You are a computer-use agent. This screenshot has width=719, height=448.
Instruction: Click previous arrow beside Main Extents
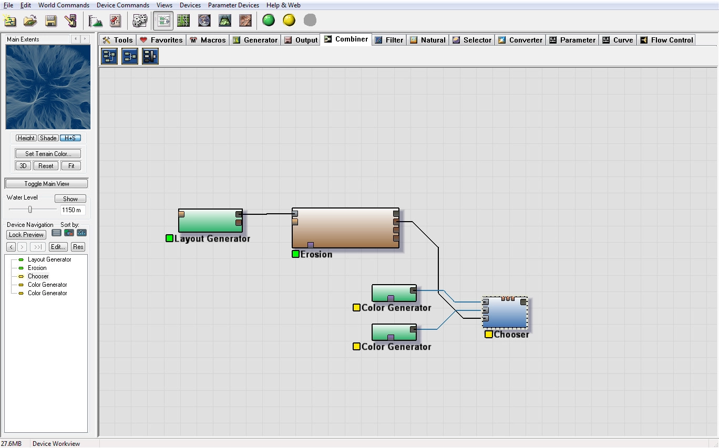76,39
